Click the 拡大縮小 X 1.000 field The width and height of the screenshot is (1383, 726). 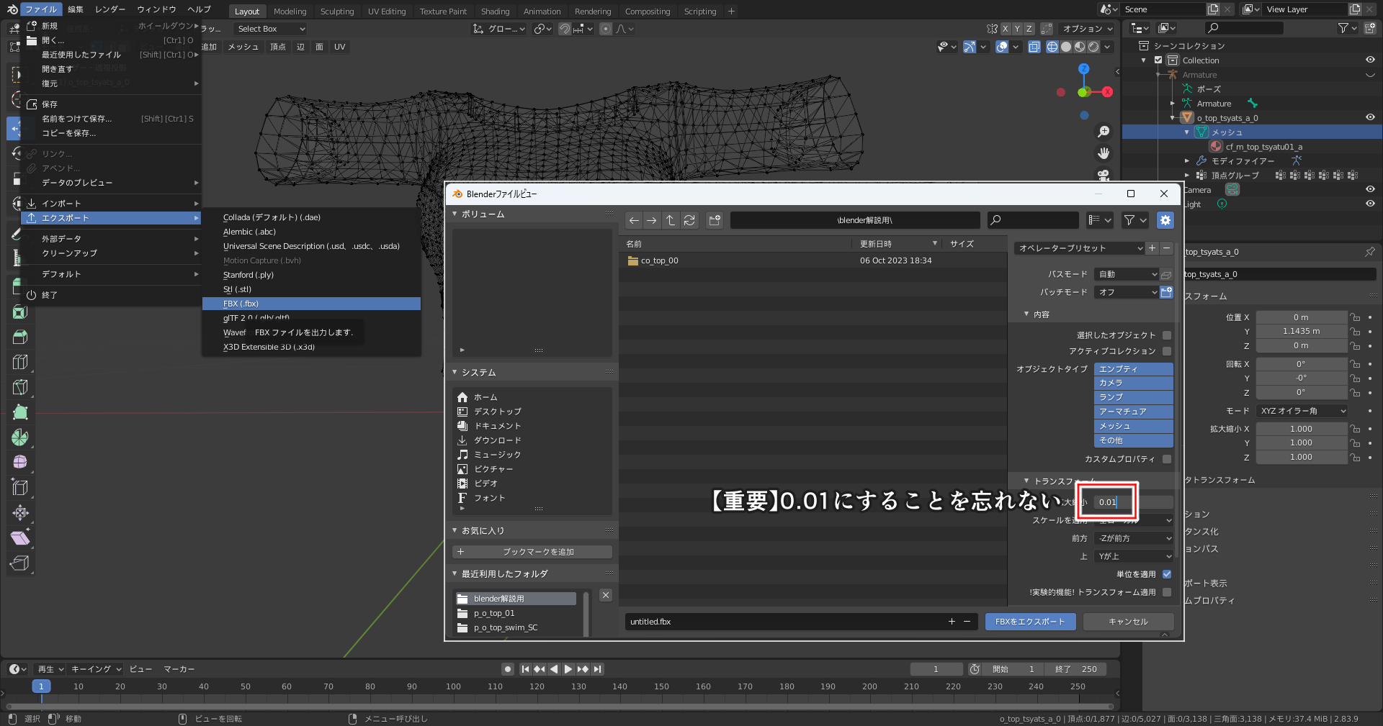[x=1301, y=429]
